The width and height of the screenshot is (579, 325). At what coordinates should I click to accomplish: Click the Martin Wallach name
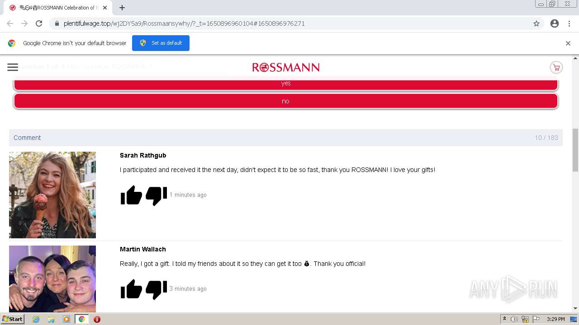point(143,249)
